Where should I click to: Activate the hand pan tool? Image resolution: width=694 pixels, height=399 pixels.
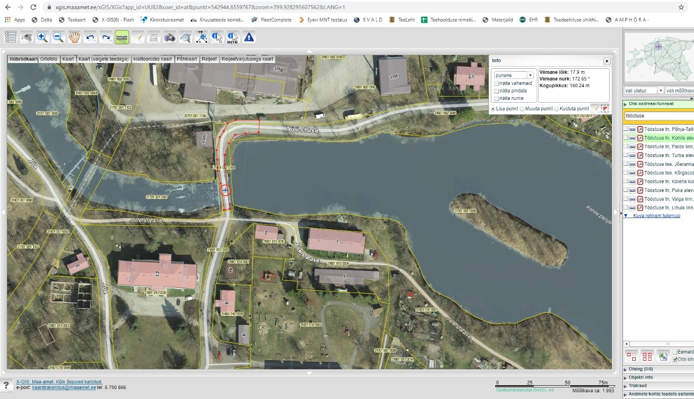[74, 37]
